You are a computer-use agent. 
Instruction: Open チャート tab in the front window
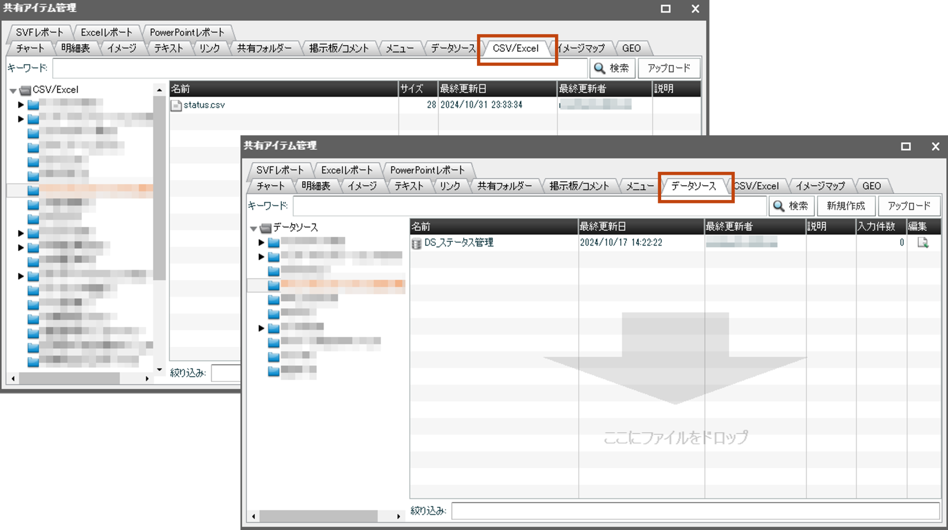point(271,186)
